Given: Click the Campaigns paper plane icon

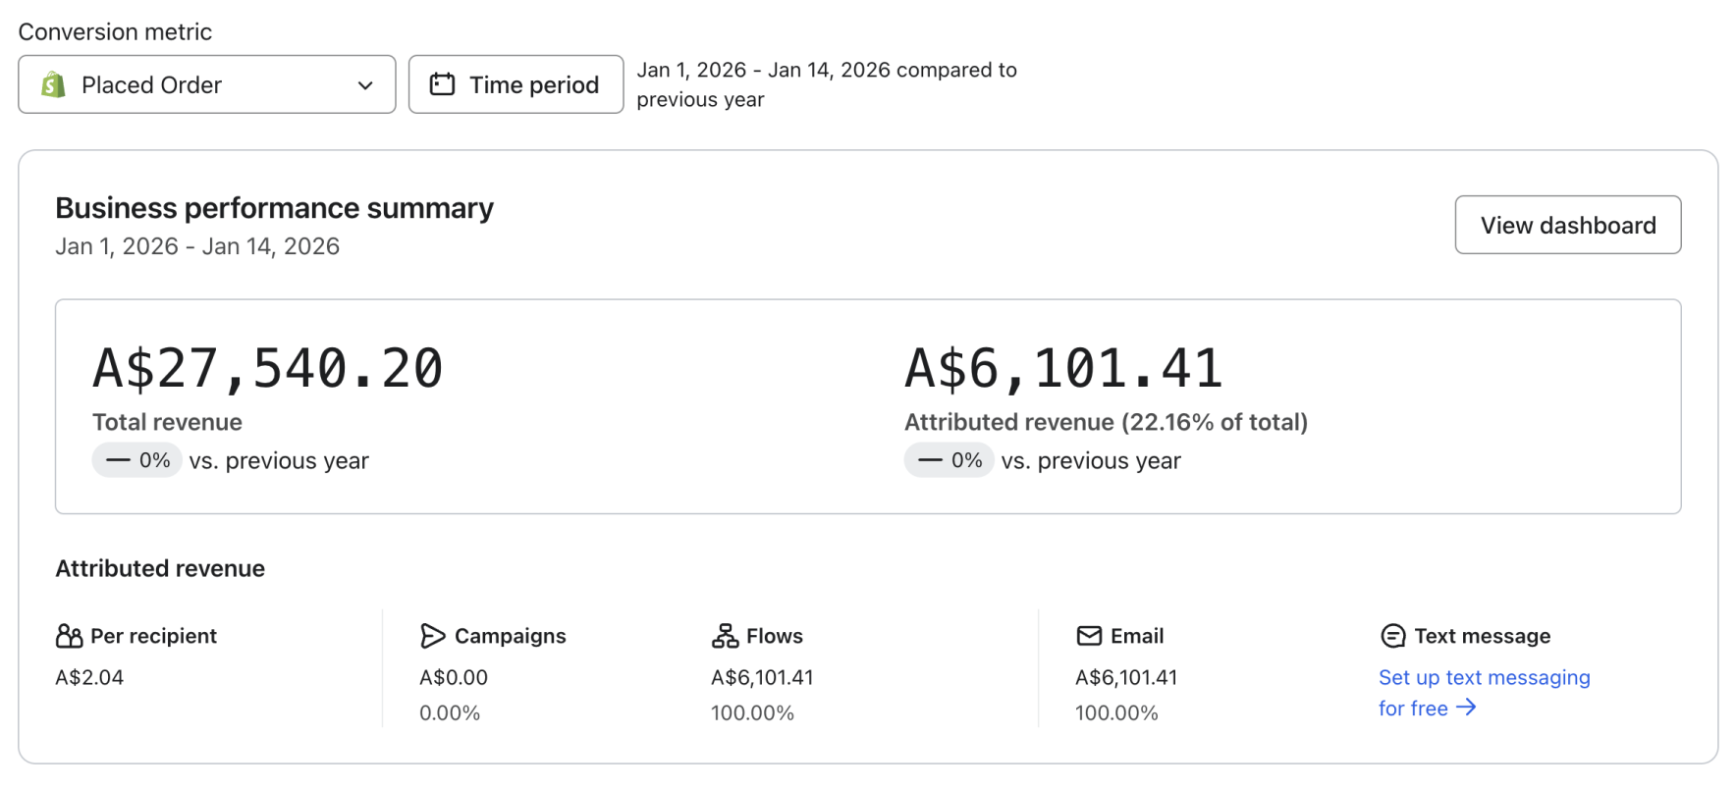Looking at the screenshot, I should click(x=432, y=636).
